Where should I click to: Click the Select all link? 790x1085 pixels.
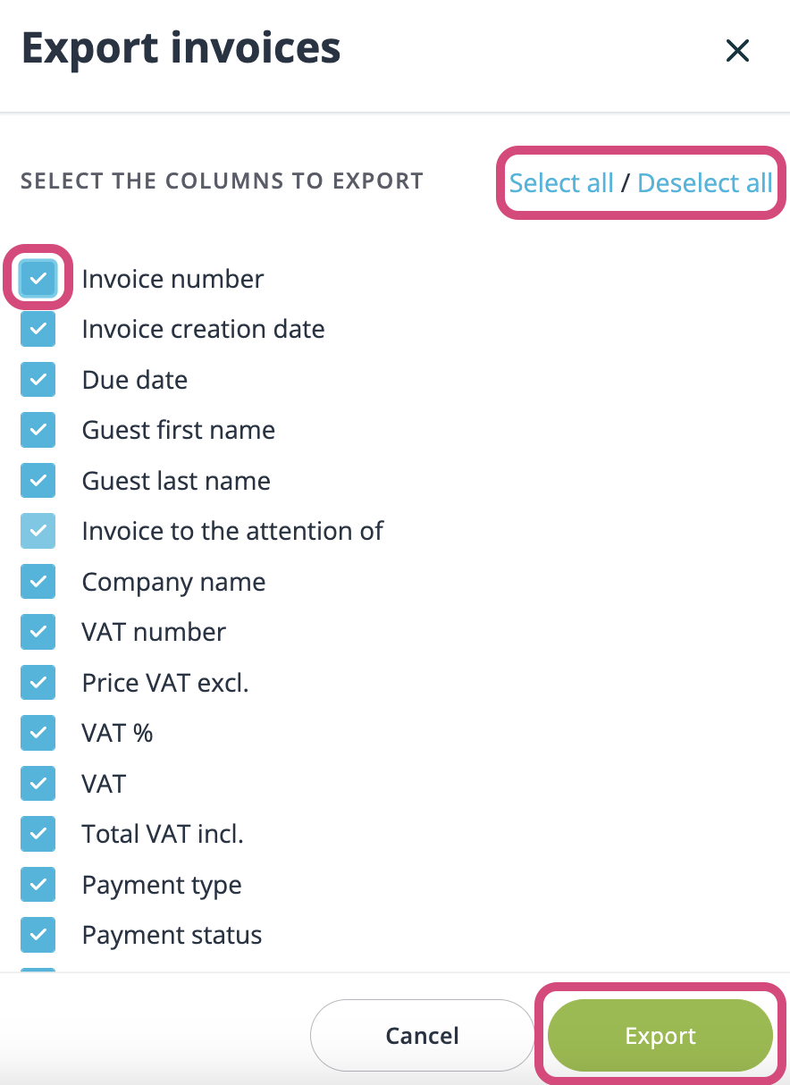click(561, 182)
